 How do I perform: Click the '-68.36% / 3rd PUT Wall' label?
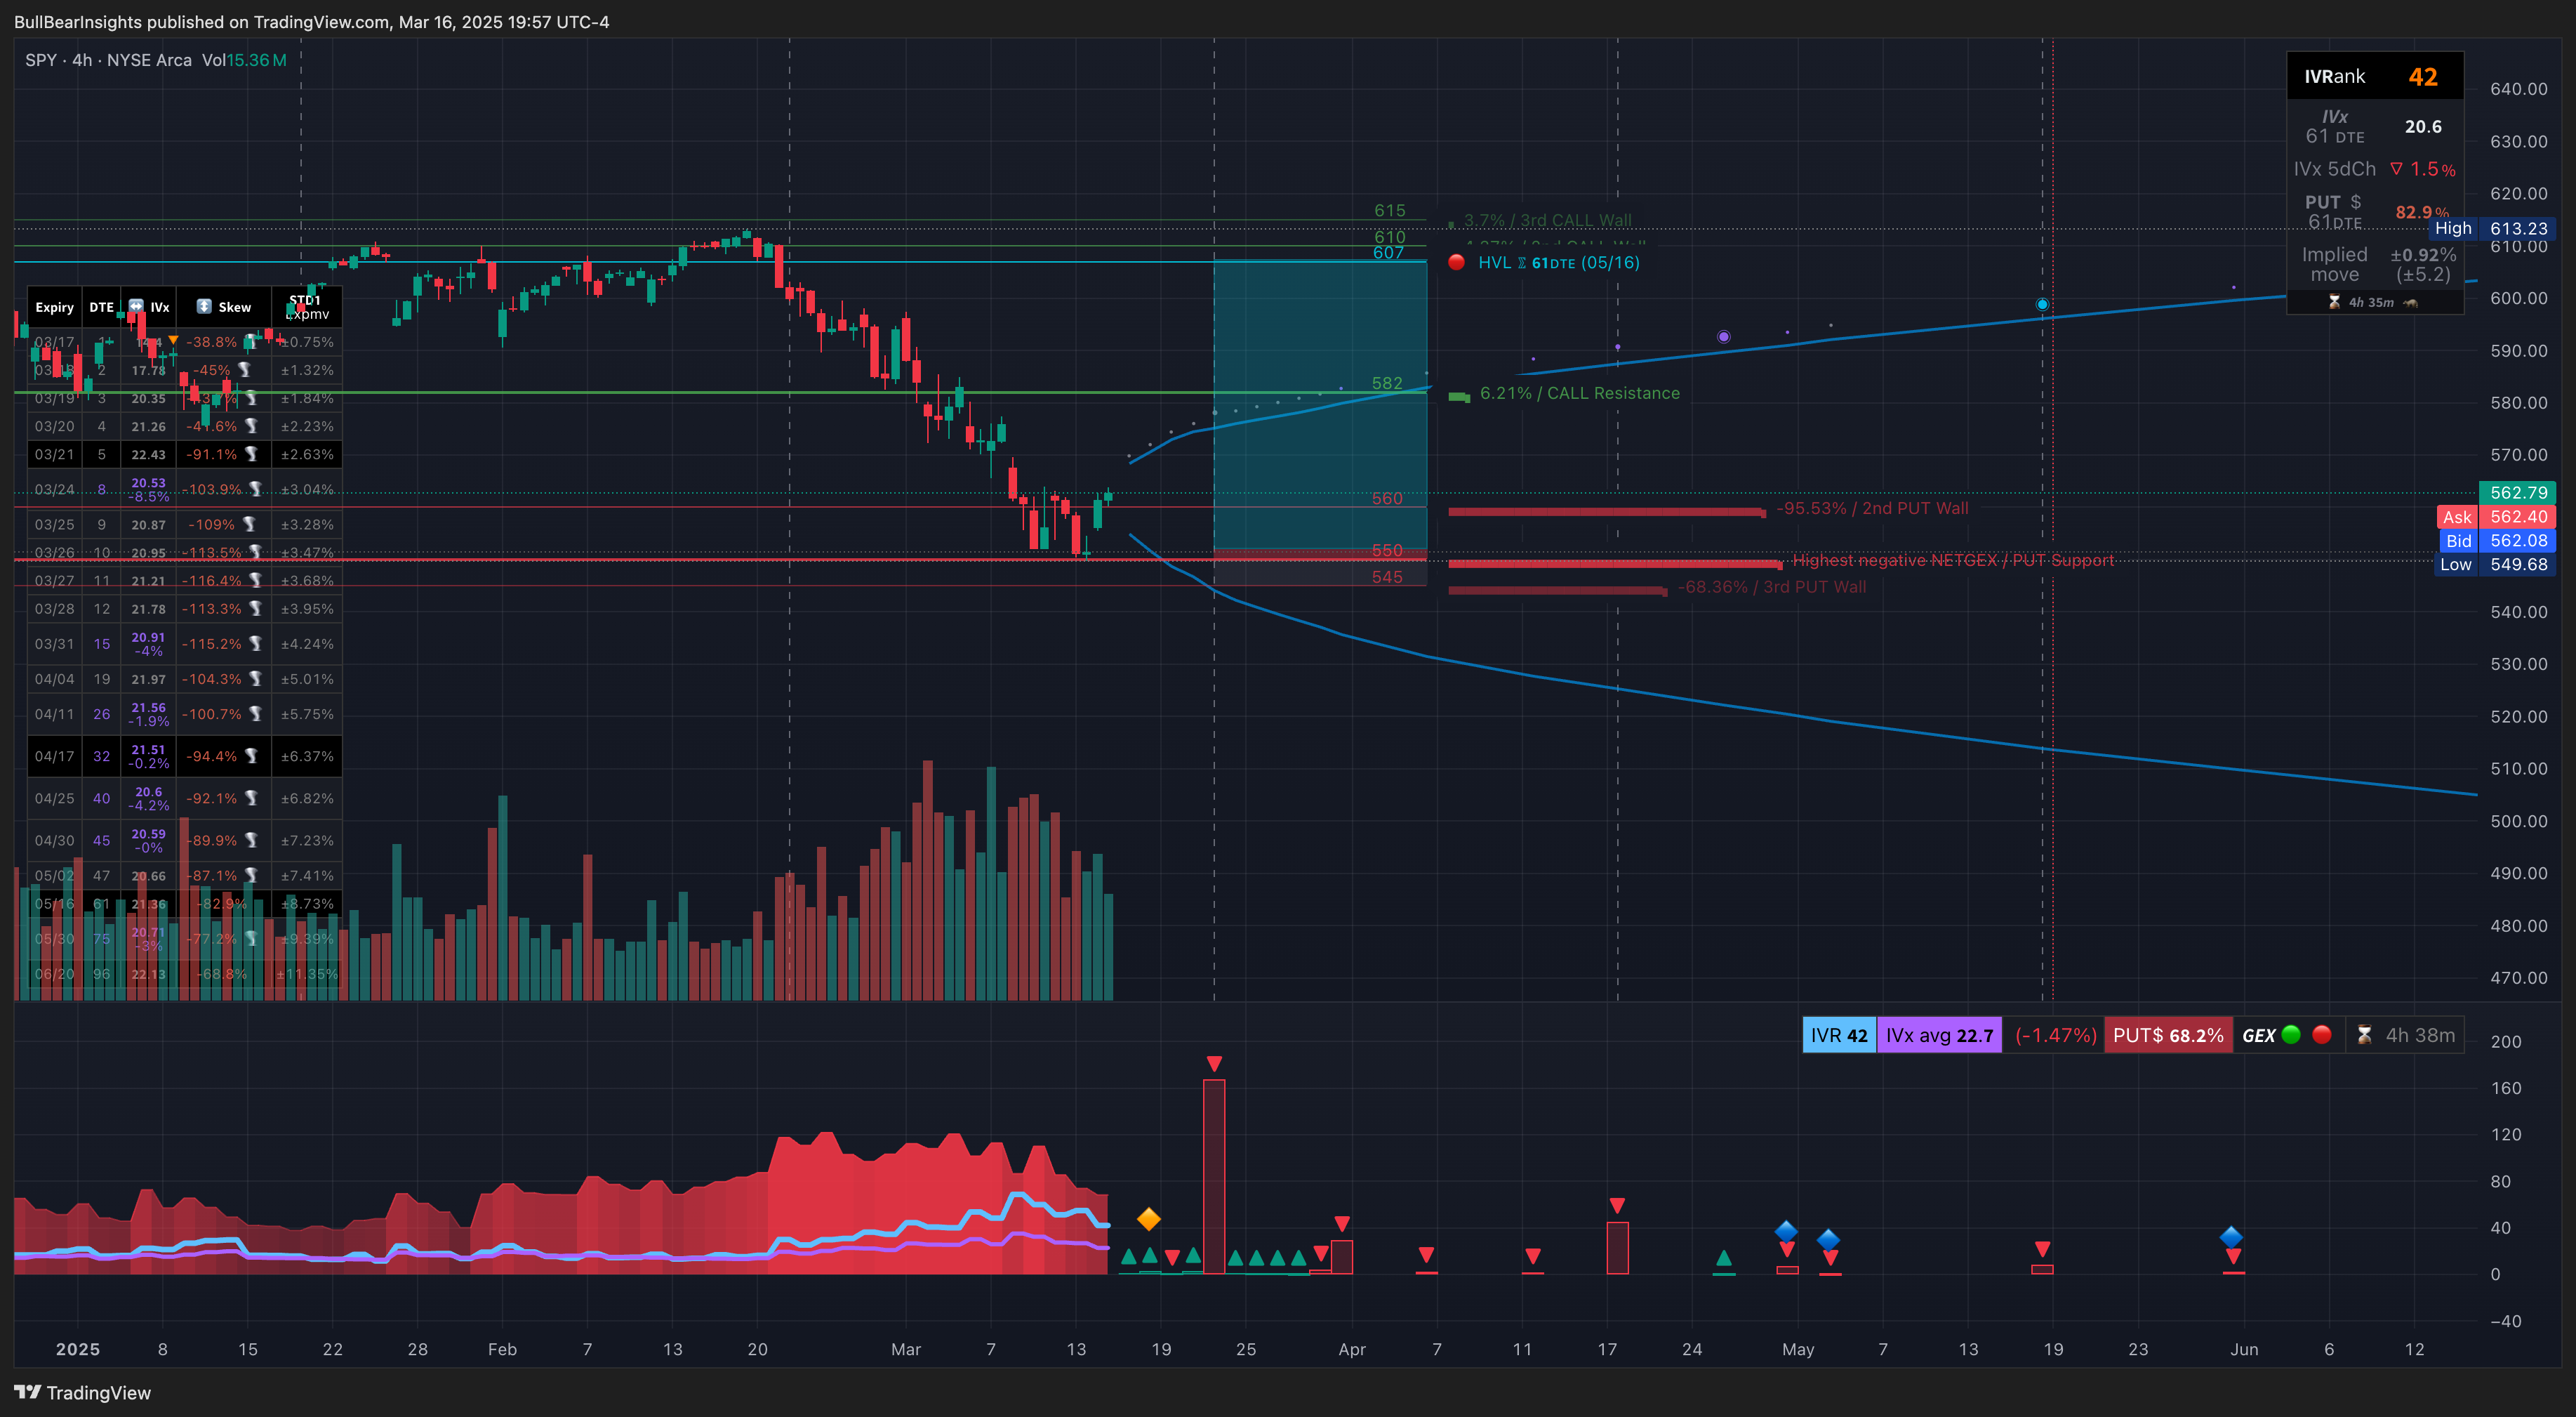pyautogui.click(x=1771, y=588)
